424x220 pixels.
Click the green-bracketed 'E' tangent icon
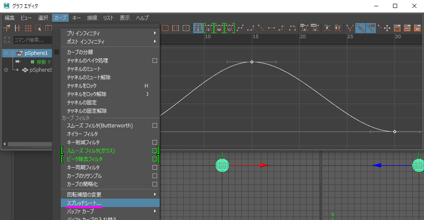209,28
